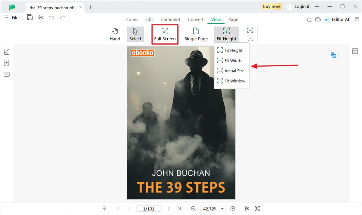
Task: Open the properties panel on the right
Action: pyautogui.click(x=355, y=51)
